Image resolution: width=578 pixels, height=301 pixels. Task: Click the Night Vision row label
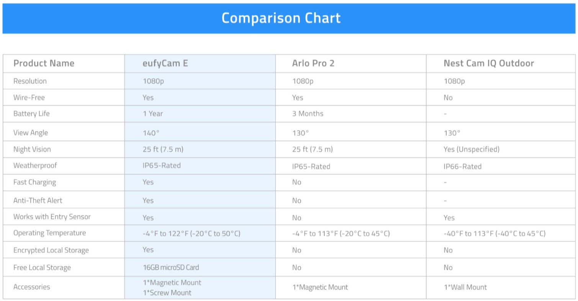(x=32, y=149)
